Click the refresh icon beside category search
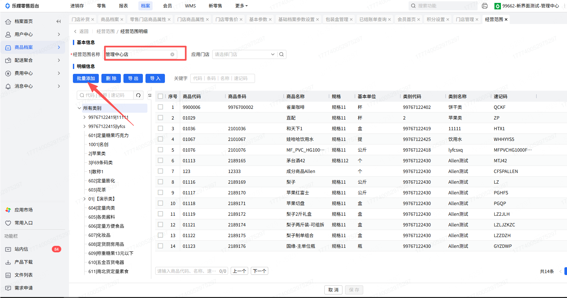This screenshot has width=567, height=298. (138, 95)
